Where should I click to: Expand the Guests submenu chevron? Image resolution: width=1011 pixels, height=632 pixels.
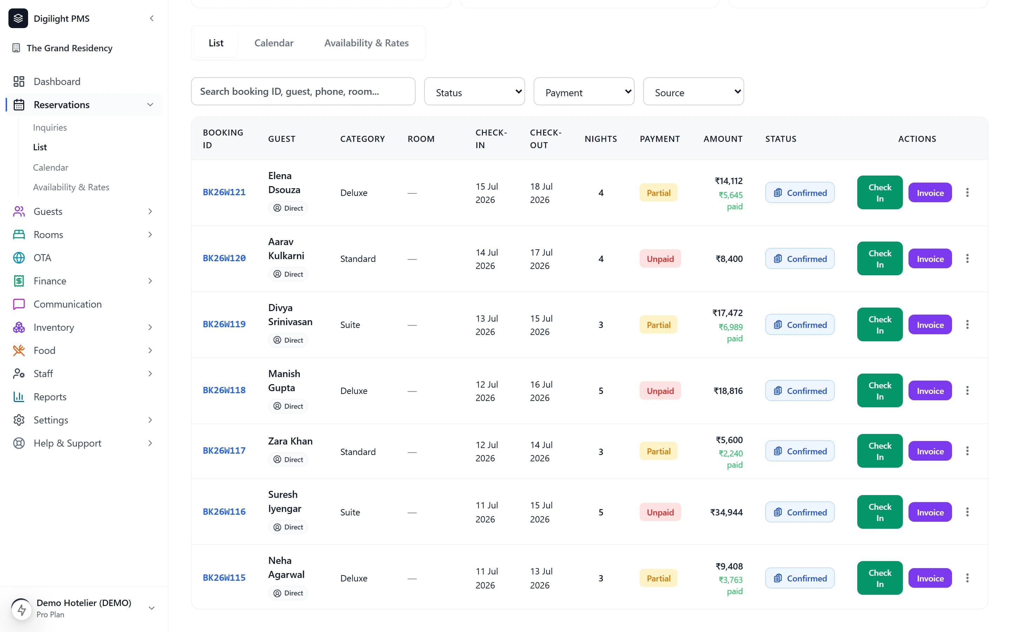[150, 211]
